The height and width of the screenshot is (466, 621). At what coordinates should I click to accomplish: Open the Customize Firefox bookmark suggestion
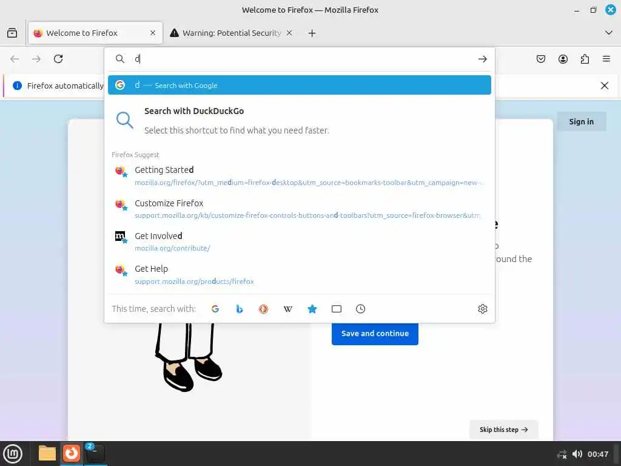pyautogui.click(x=300, y=209)
